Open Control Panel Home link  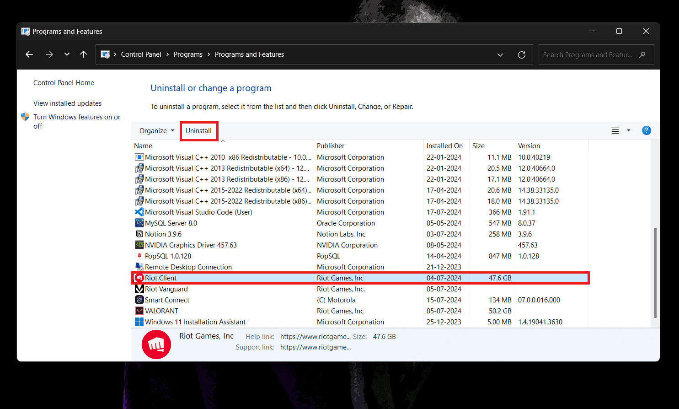click(x=64, y=83)
